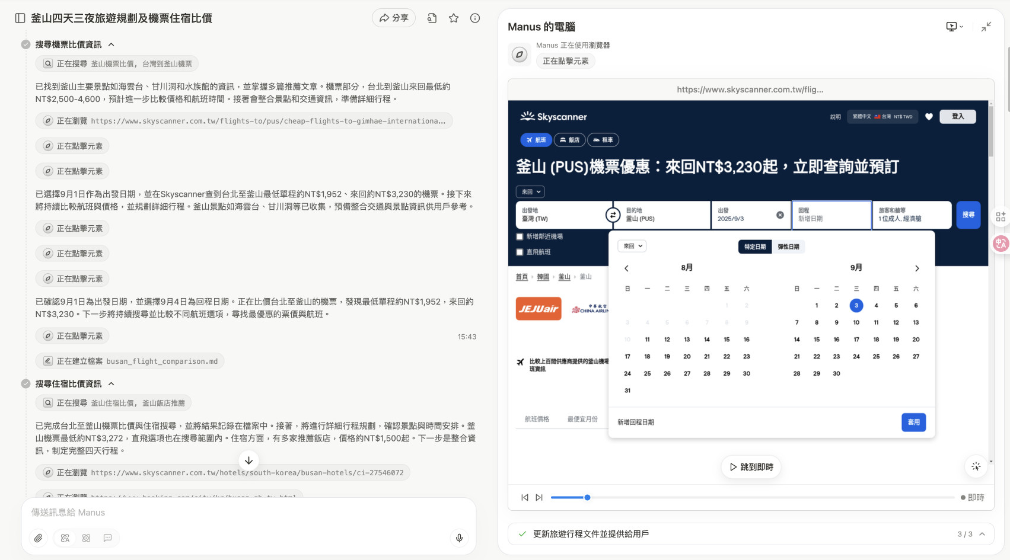
Task: Click the chat bubble mode icon
Action: [108, 538]
